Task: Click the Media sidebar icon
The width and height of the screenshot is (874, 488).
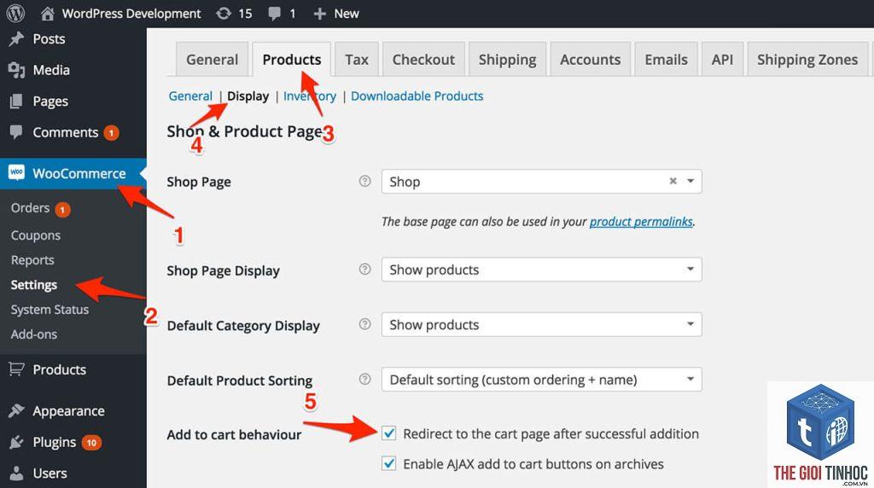Action: (17, 70)
